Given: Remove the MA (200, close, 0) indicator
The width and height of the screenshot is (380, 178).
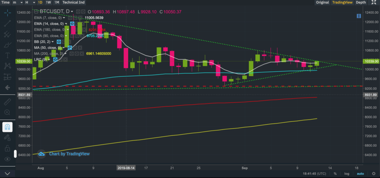Looking at the screenshot, I should point(82,54).
